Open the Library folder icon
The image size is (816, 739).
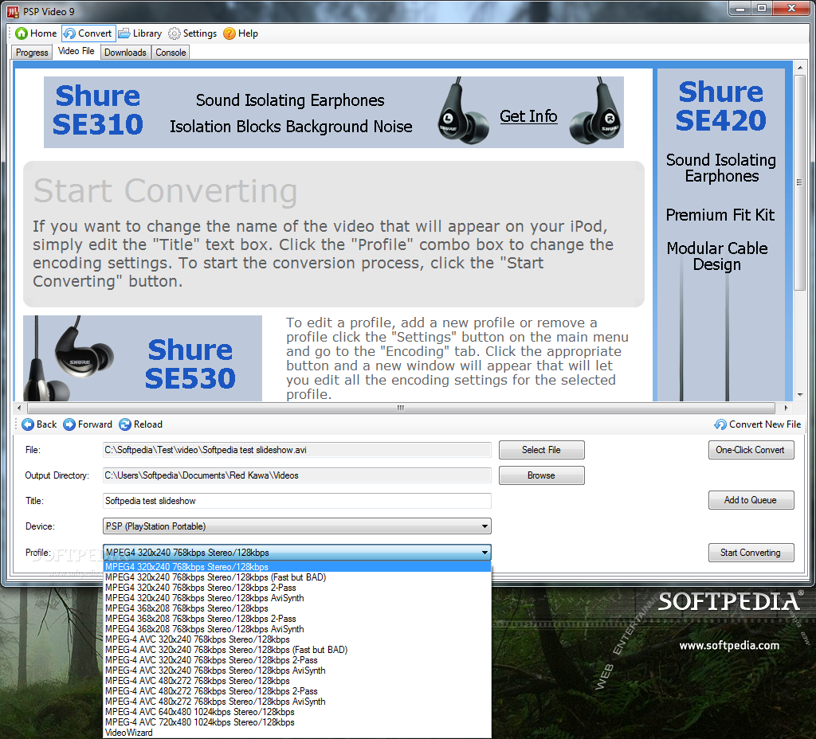(x=124, y=33)
